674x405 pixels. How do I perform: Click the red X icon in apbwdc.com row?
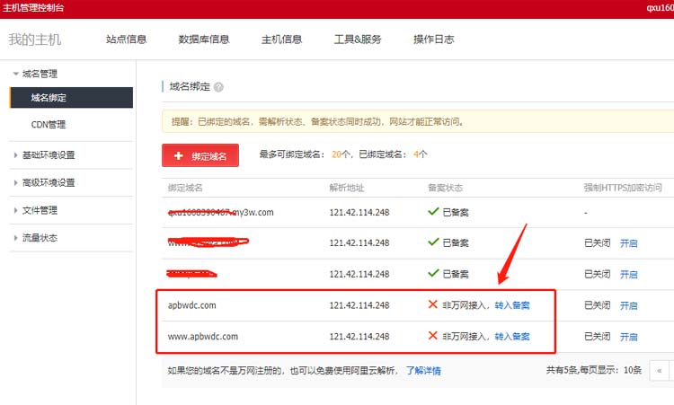(433, 305)
